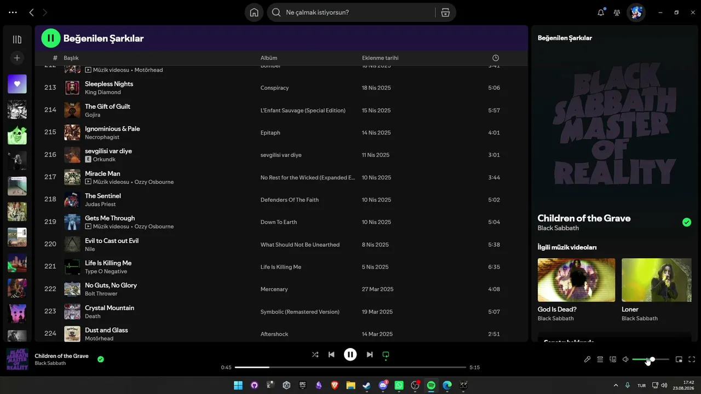Viewport: 701px width, 394px height.
Task: Toggle shuffle mode
Action: pos(315,355)
